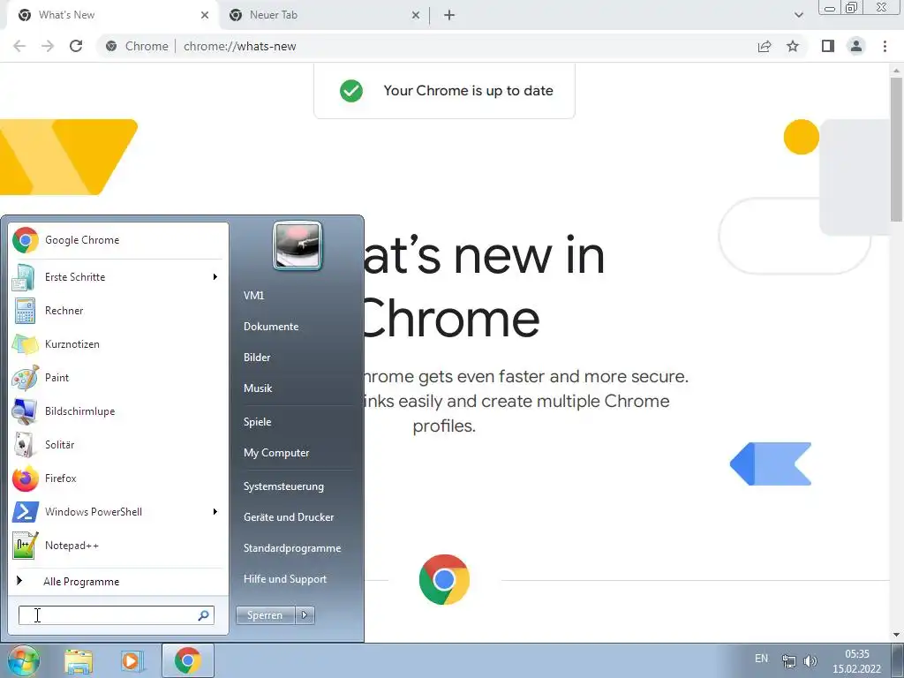Open Google Chrome from Start menu
The image size is (904, 678).
[117, 240]
